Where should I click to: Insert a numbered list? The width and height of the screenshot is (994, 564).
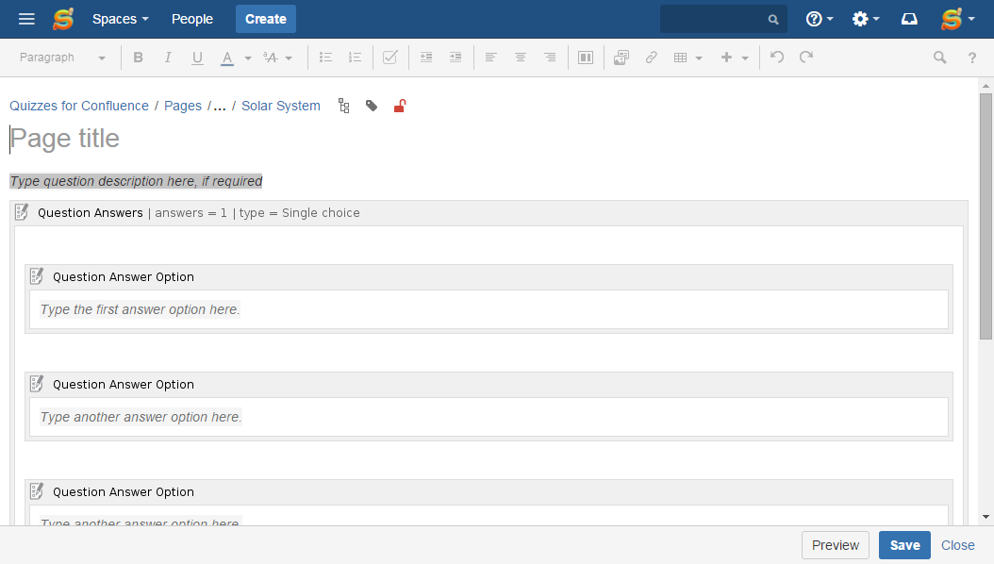click(x=355, y=58)
